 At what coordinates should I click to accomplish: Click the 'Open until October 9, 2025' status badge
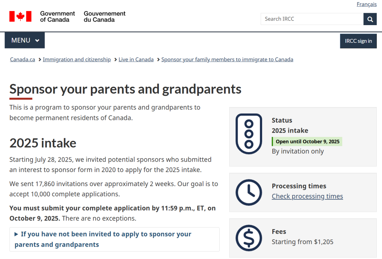click(307, 142)
